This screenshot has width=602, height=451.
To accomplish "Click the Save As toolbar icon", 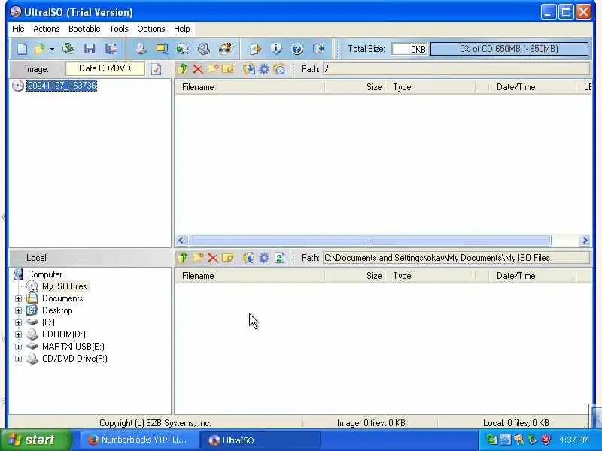I will pyautogui.click(x=111, y=49).
